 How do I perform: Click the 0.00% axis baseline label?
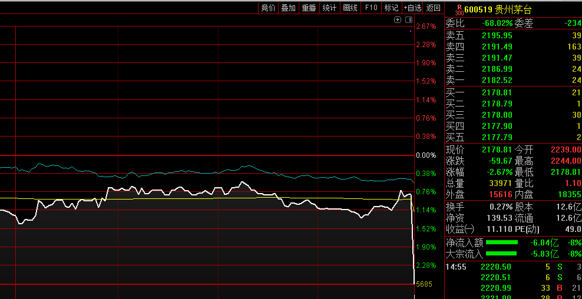426,155
